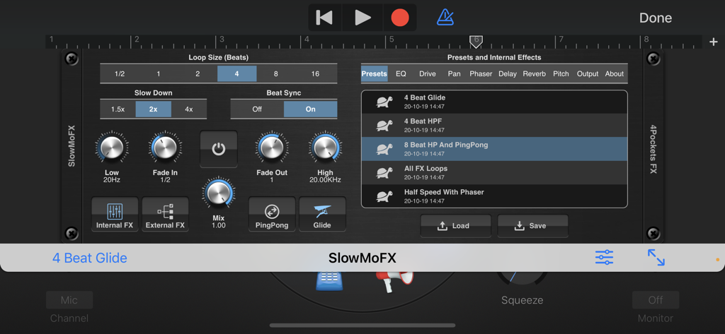Open the Phaser tab
The width and height of the screenshot is (725, 334).
[481, 74]
